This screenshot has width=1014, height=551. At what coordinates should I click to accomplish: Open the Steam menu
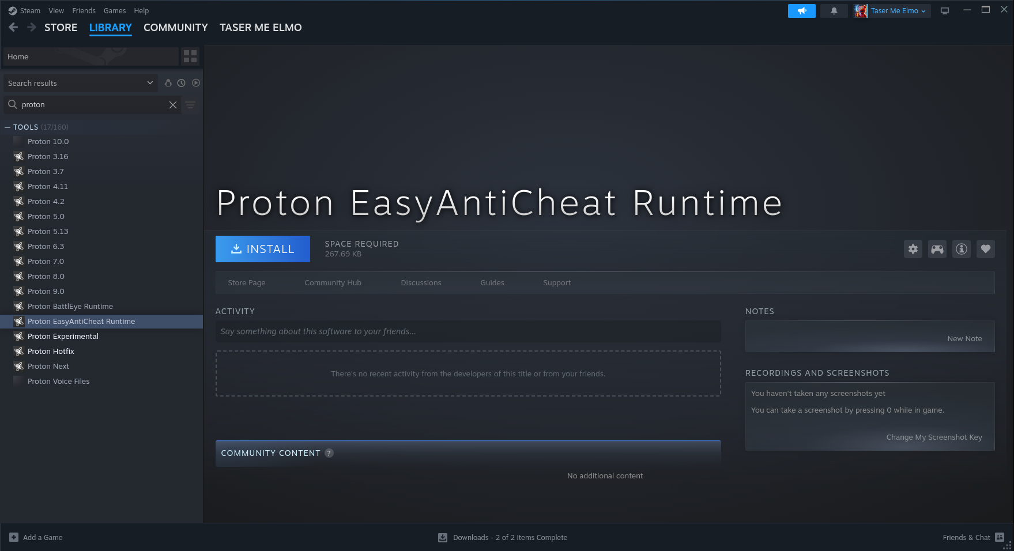30,11
